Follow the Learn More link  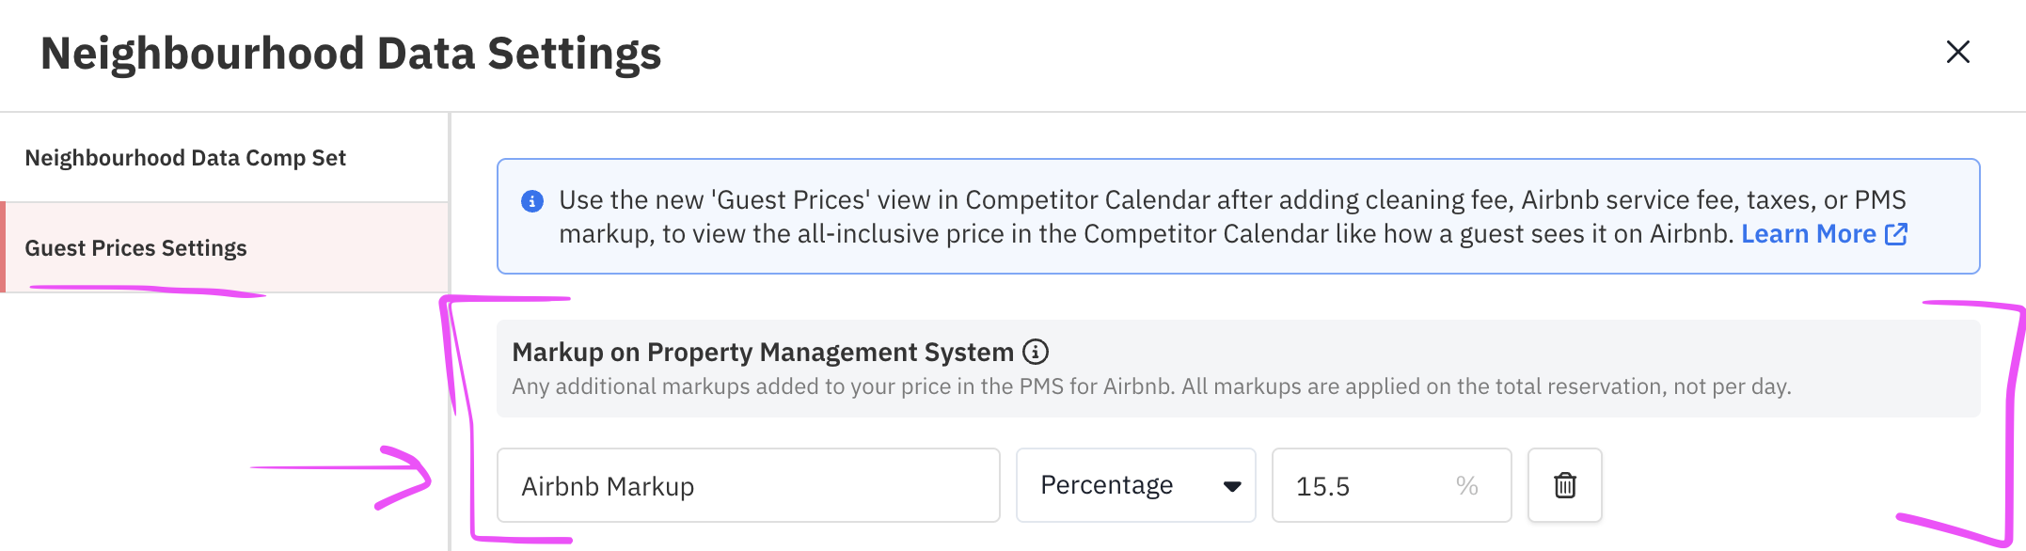(x=1808, y=234)
